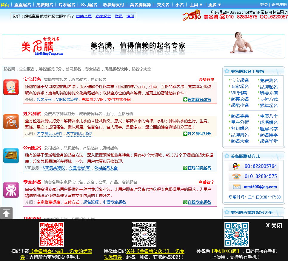The height and width of the screenshot is (261, 288).
Task: Open 公司起名 in the top navigation
Action: click(x=89, y=5)
